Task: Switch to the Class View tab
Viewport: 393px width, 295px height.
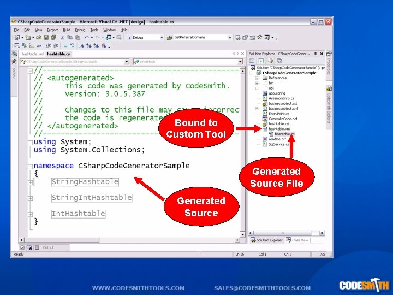Action: (x=297, y=240)
